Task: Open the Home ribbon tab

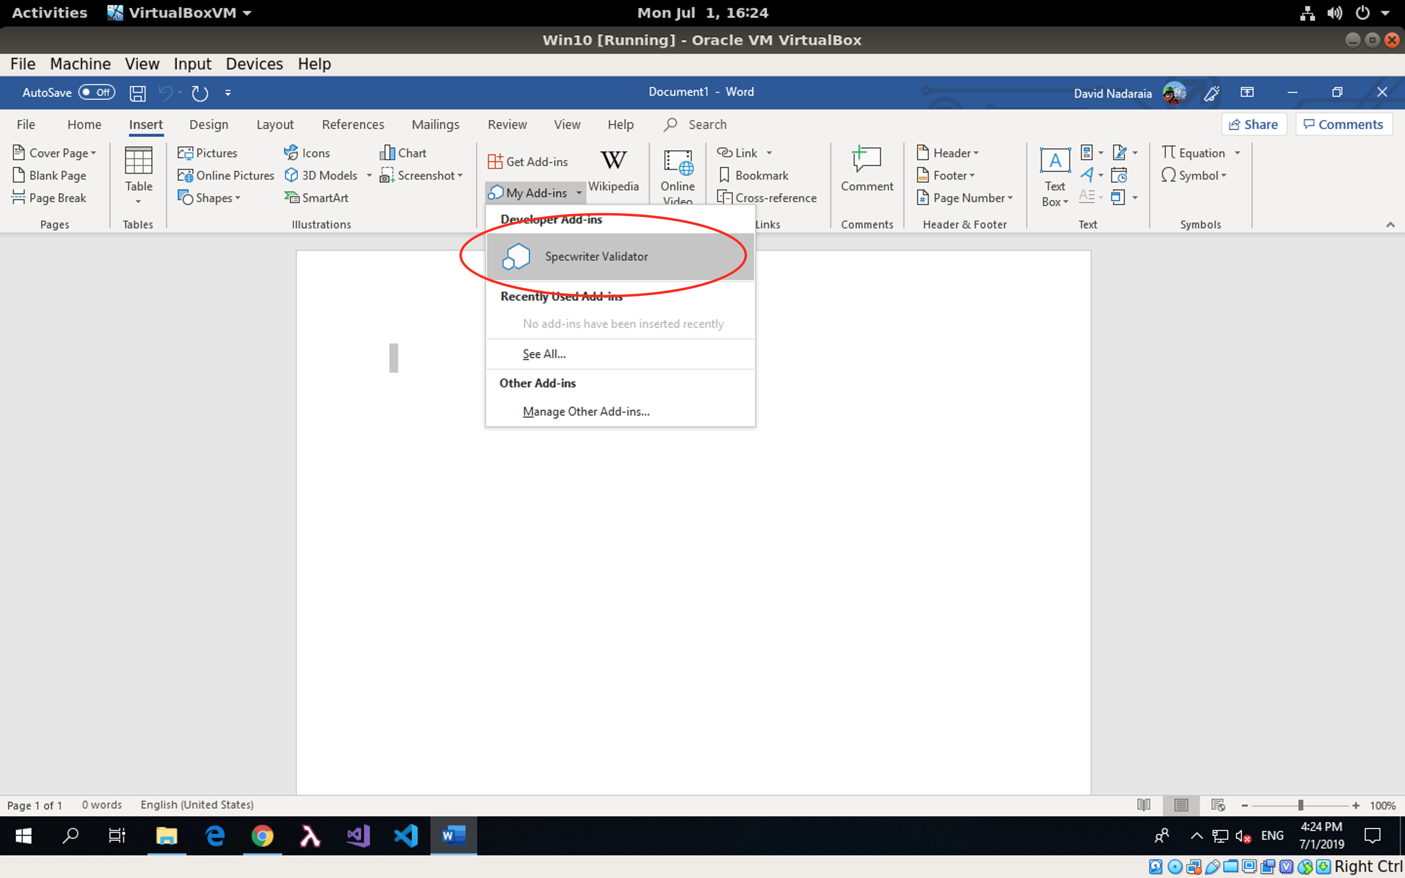Action: pyautogui.click(x=84, y=124)
